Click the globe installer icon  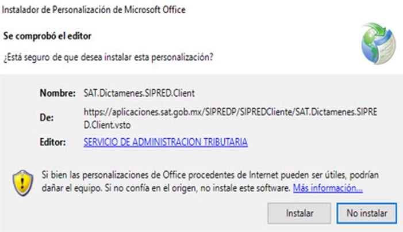click(x=378, y=43)
